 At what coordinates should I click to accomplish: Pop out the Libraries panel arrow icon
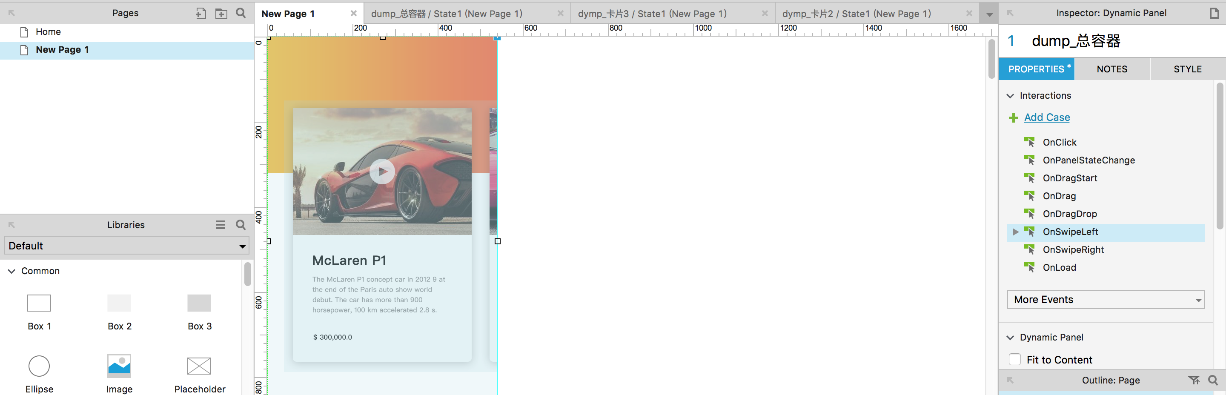(x=12, y=225)
